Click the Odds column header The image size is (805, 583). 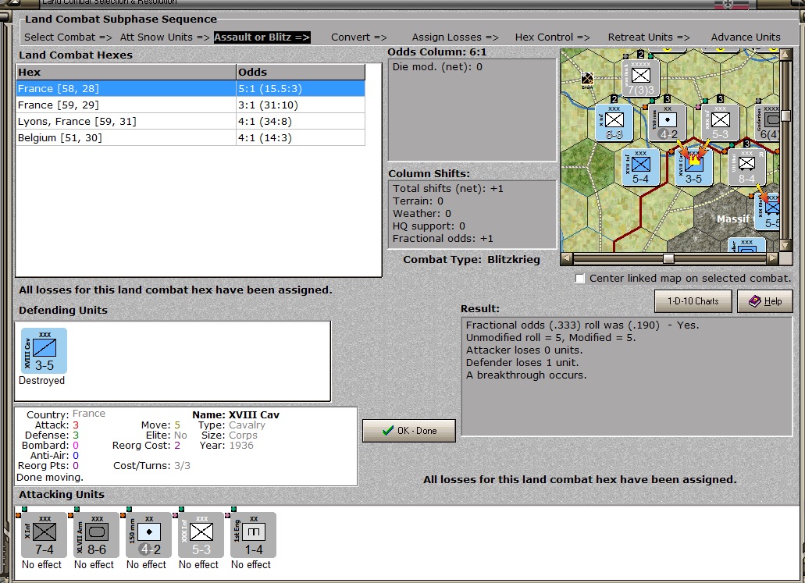(301, 73)
